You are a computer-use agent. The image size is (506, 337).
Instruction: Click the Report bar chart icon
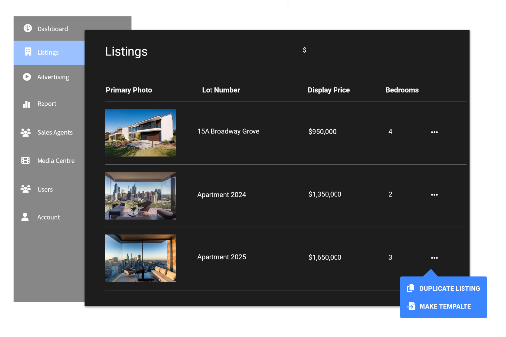(26, 104)
